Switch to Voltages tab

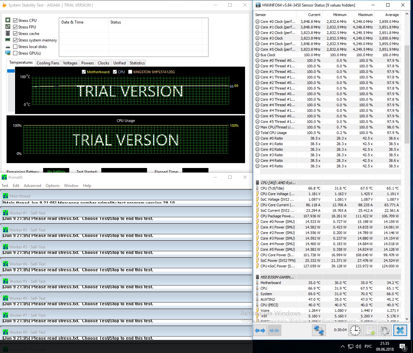coord(70,63)
